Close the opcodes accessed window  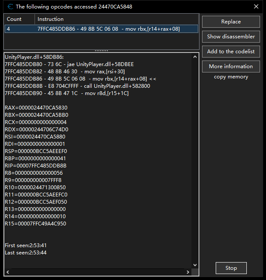click(256, 6)
